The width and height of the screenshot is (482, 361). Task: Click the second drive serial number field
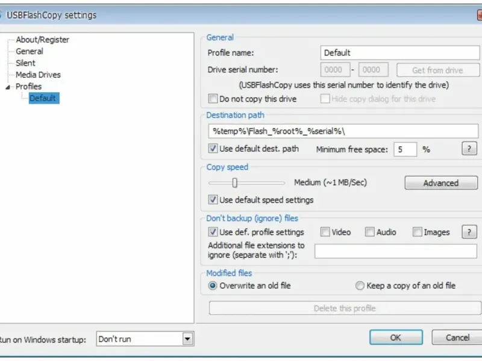(x=373, y=70)
